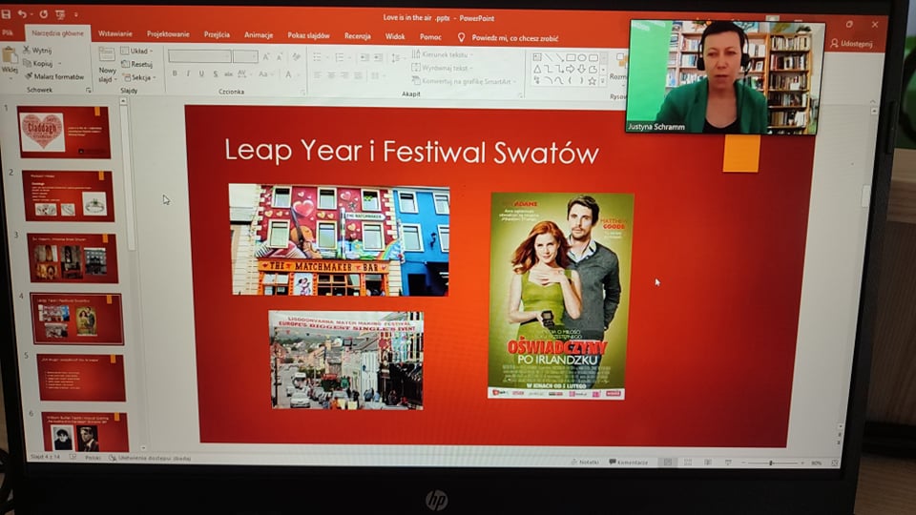Clear all formatting icon
Image resolution: width=916 pixels, height=515 pixels.
(296, 56)
